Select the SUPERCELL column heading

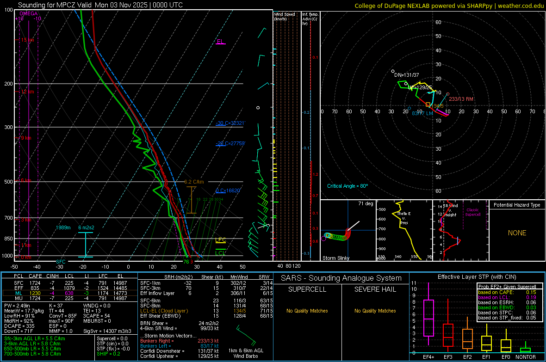click(307, 289)
